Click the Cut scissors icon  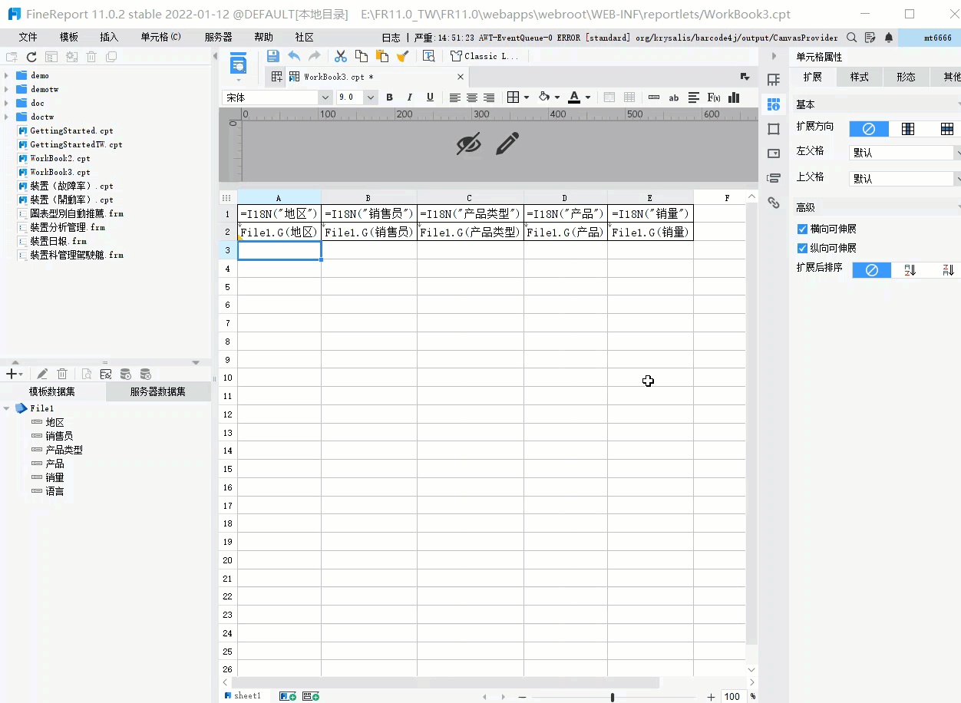[x=341, y=56]
